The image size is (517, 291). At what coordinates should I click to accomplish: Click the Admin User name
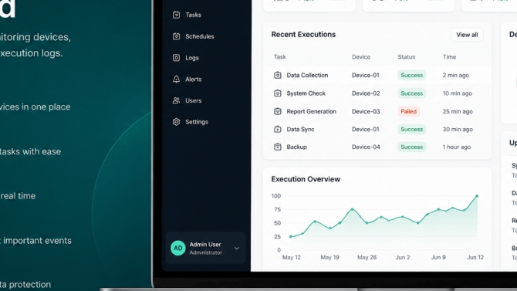[x=205, y=245]
